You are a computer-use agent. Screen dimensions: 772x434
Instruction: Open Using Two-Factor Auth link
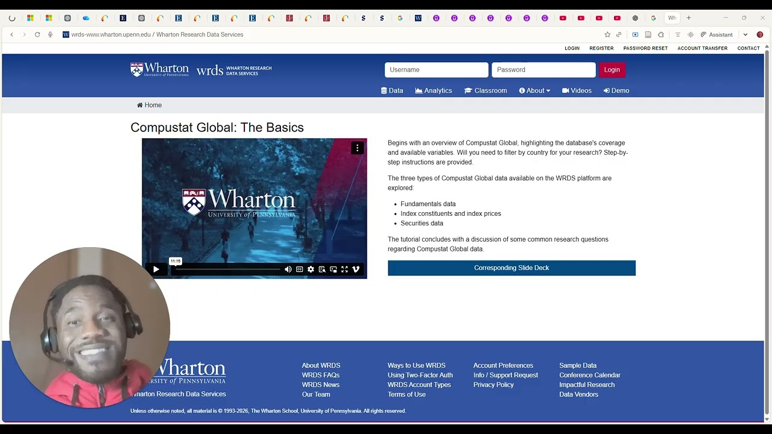coord(420,375)
